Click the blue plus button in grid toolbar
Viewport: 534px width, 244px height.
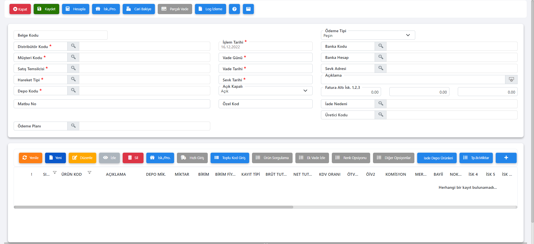click(x=506, y=158)
